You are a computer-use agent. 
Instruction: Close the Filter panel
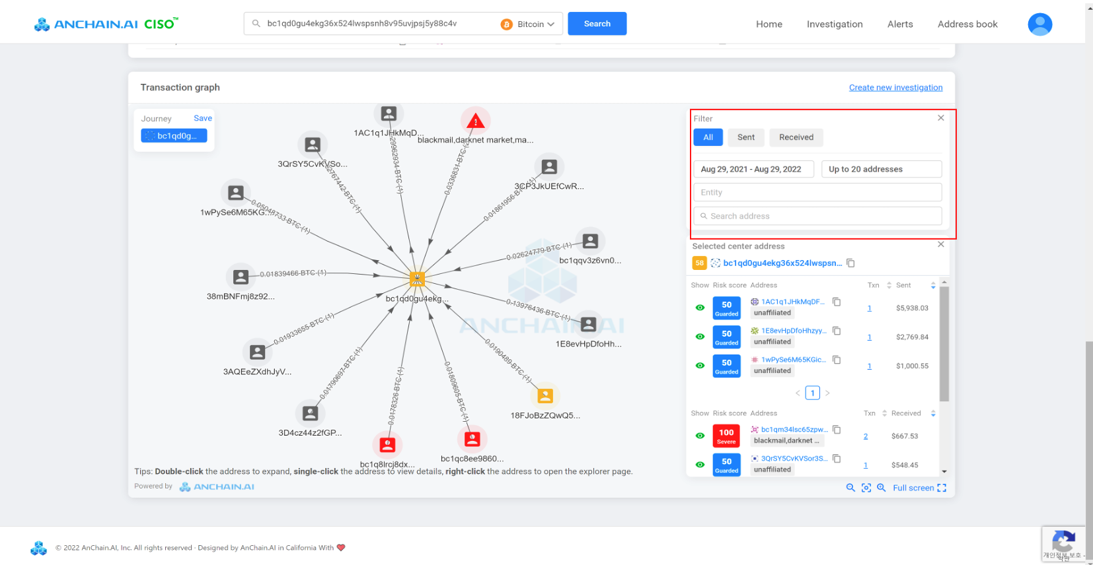point(941,117)
